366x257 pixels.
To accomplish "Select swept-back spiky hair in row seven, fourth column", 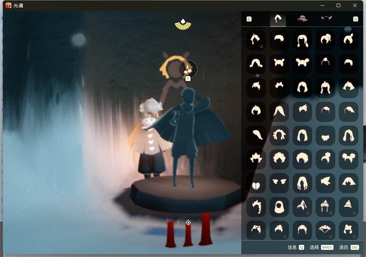I will (325, 183).
